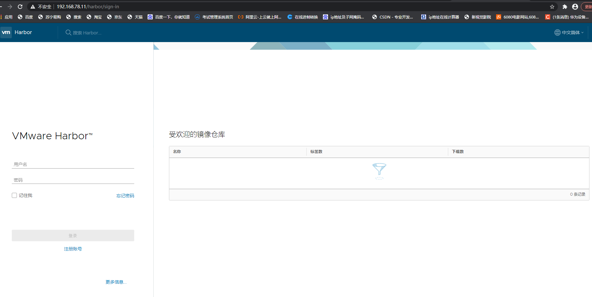Open the 华为设备 CSDN message bookmark

point(567,17)
